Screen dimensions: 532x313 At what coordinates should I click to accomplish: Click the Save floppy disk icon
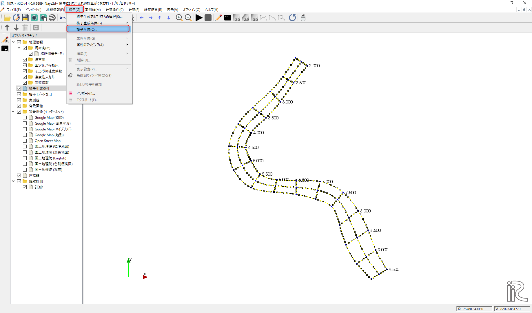25,18
